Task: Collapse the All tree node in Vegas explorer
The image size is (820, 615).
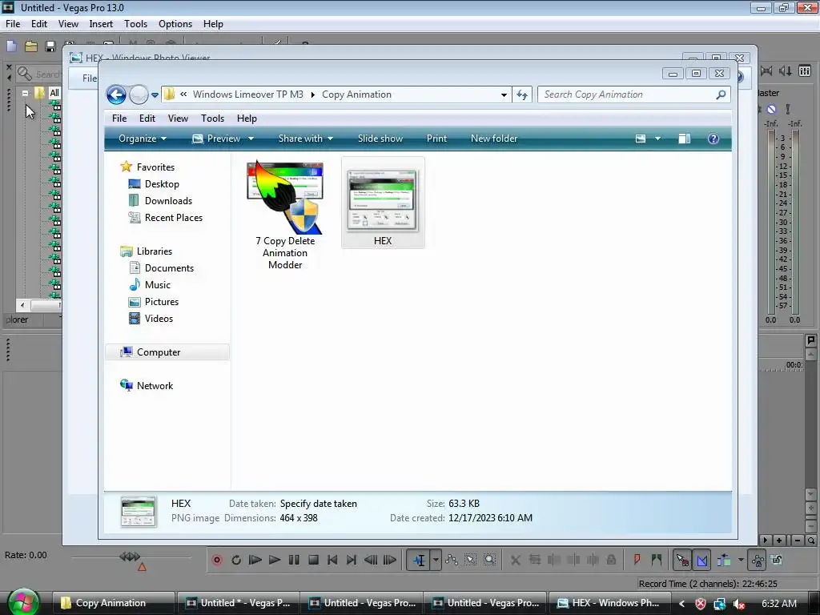Action: pos(25,93)
